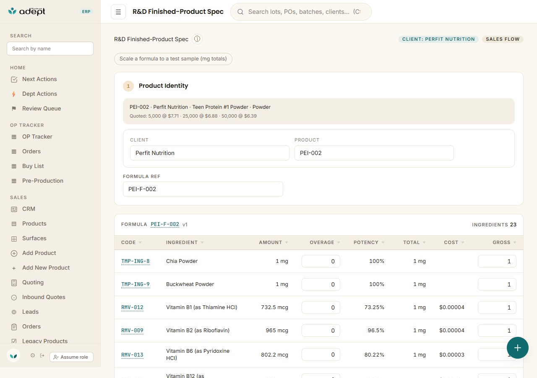Open the POTENCY column dropdown arrow
The width and height of the screenshot is (537, 378).
pos(383,243)
